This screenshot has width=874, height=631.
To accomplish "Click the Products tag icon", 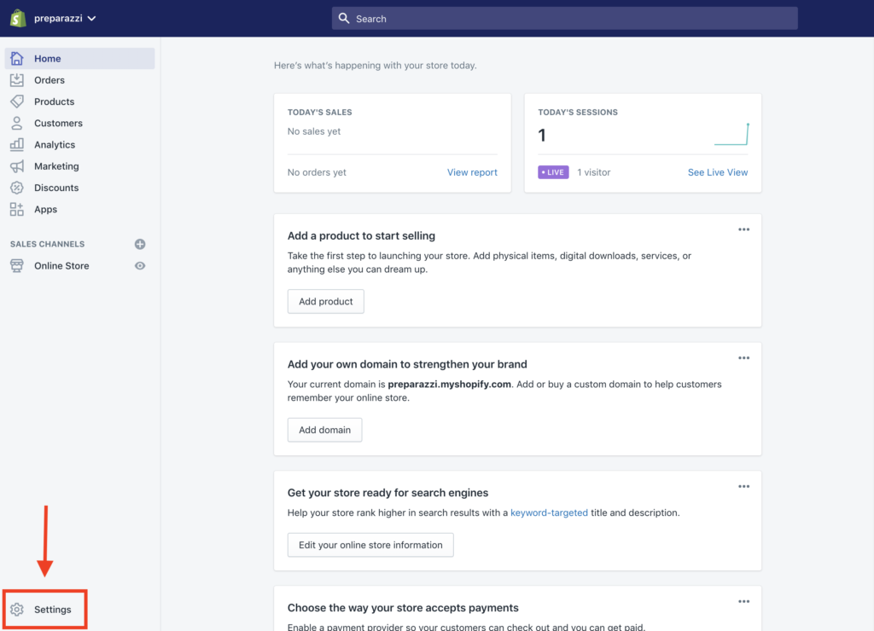I will (17, 101).
